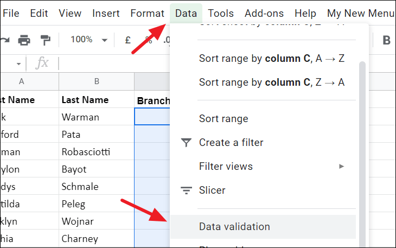Click the filter funnel icon
The image size is (396, 248).
coord(186,143)
